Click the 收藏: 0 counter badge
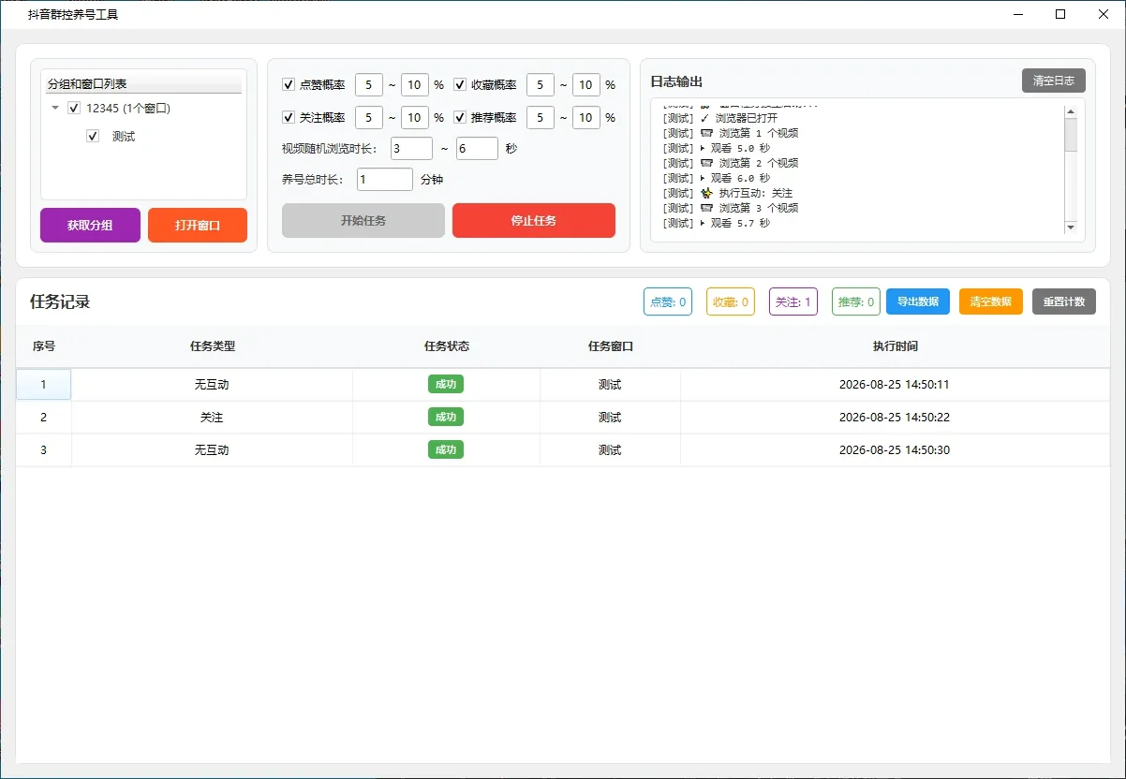The image size is (1126, 779). [731, 301]
